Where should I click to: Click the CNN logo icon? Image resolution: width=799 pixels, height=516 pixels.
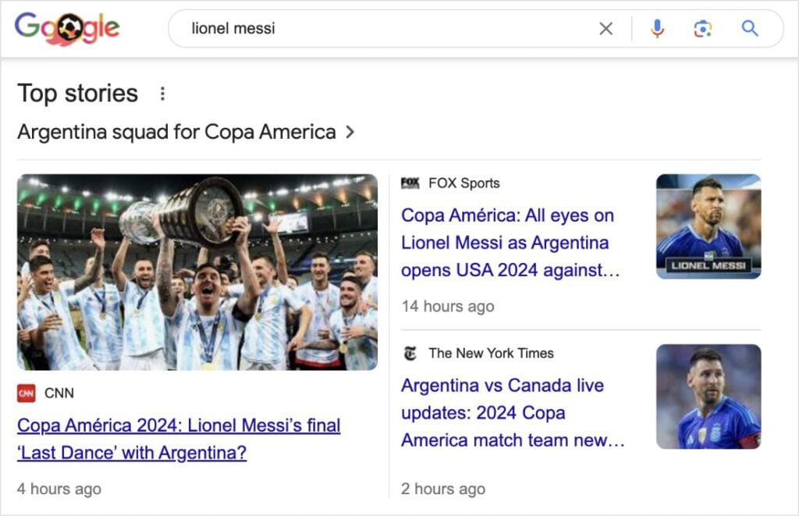point(27,393)
